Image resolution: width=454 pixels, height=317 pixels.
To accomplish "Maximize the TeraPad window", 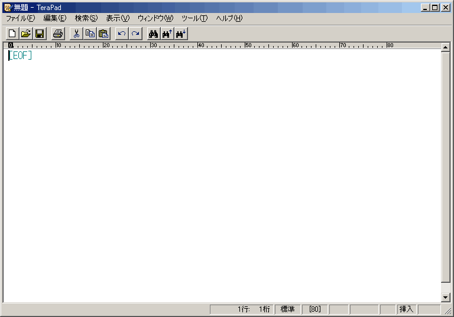I will (x=435, y=8).
